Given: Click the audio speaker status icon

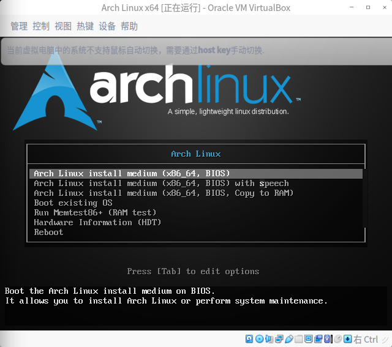Looking at the screenshot, I should coord(269,339).
